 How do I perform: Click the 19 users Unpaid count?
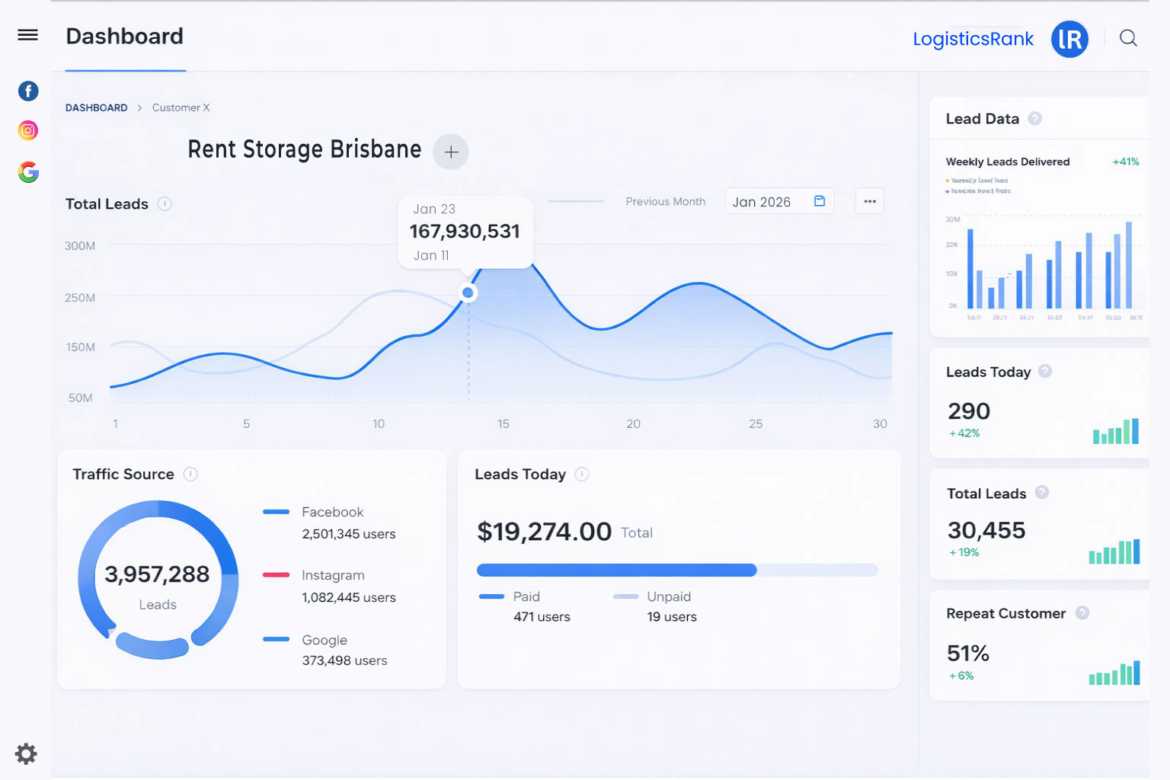click(672, 617)
